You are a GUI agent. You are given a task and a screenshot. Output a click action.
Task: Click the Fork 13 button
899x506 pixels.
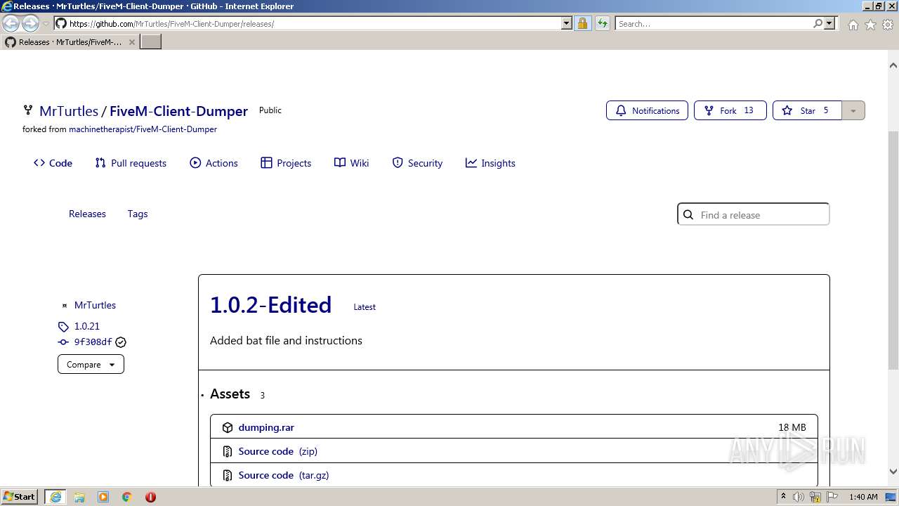pos(730,110)
